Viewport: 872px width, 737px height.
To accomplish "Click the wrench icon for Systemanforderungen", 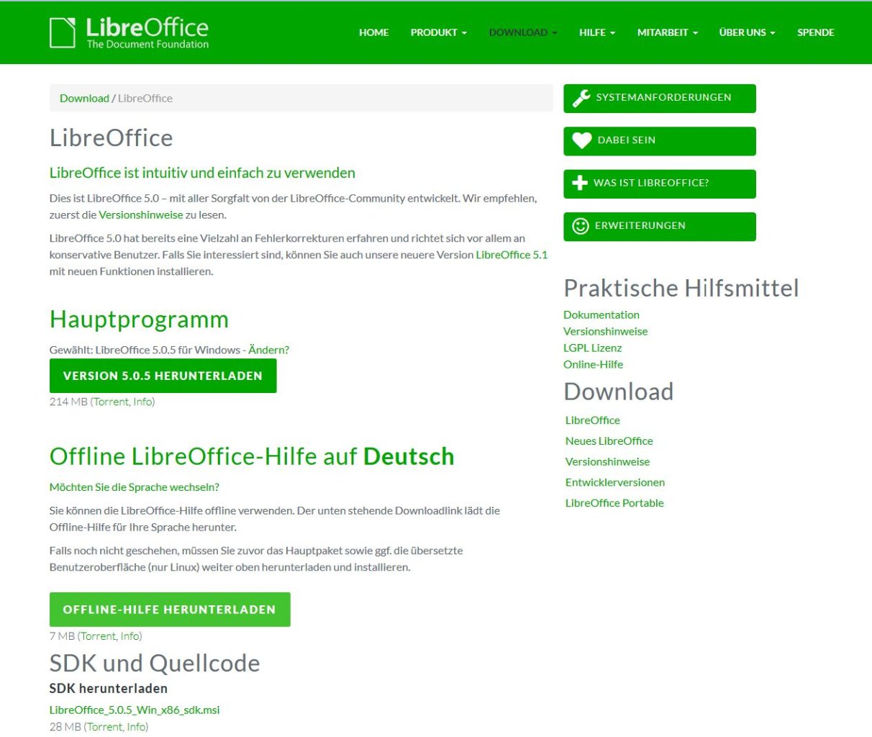I will [581, 98].
